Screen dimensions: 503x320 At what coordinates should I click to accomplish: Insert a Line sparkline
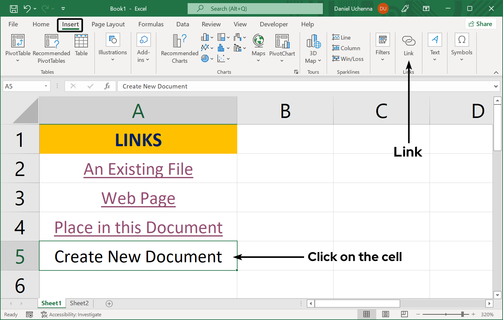click(x=341, y=37)
